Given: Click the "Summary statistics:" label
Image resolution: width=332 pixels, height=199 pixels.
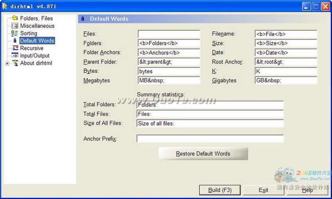Looking at the screenshot, I should [161, 95].
